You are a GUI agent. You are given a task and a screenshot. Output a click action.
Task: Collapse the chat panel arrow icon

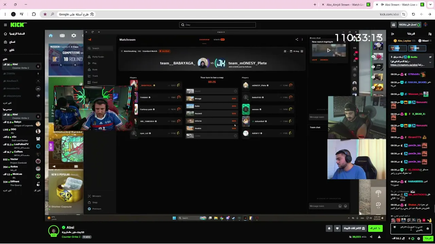393,34
